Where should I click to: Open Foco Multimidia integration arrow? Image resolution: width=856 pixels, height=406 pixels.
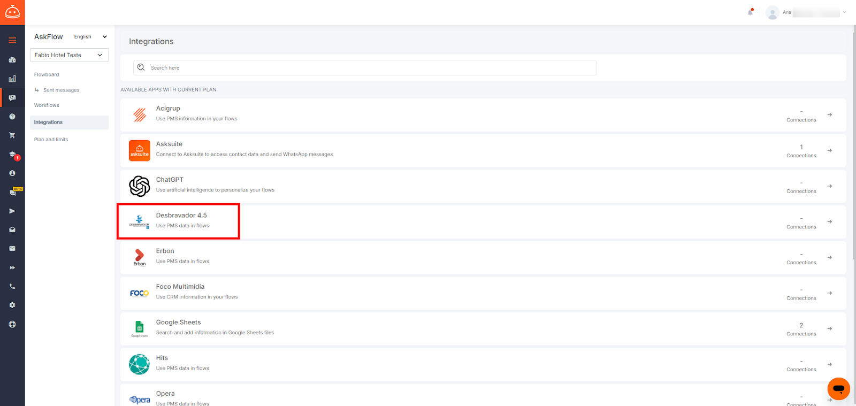[x=830, y=293]
